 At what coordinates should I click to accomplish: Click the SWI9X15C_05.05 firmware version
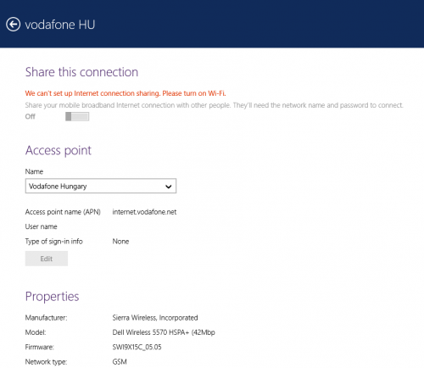click(x=137, y=347)
